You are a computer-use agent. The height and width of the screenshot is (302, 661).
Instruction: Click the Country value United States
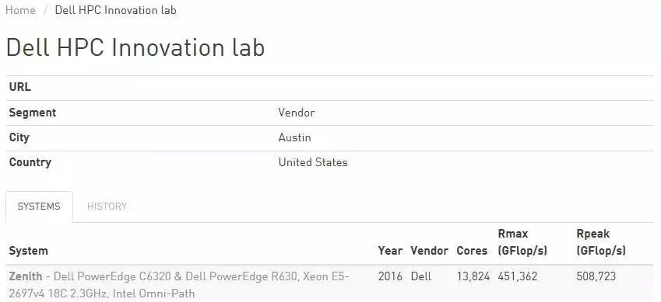pos(313,162)
